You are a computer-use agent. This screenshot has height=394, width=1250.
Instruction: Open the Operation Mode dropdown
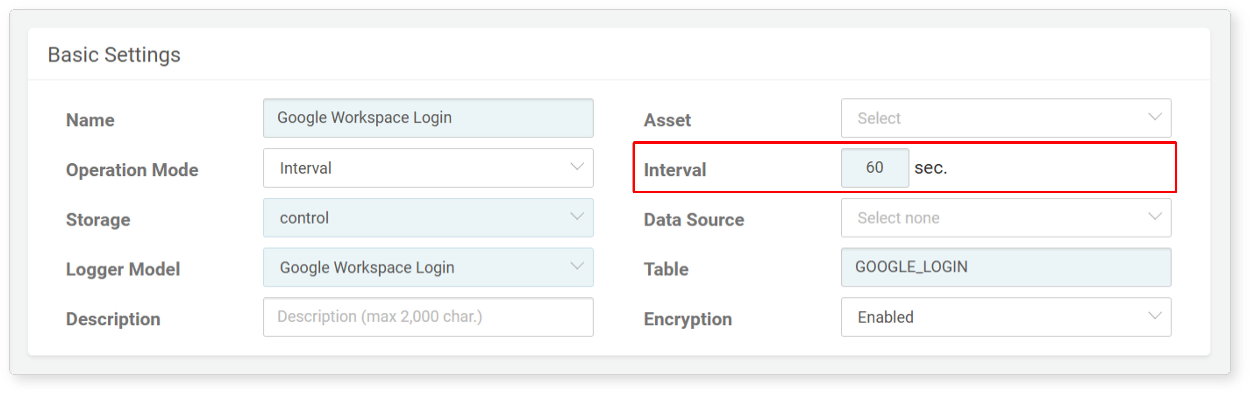(x=428, y=168)
